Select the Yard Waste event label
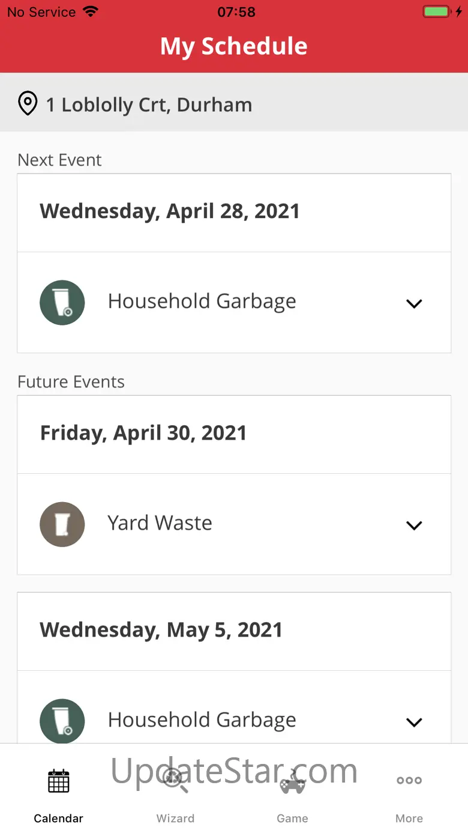 pyautogui.click(x=160, y=523)
